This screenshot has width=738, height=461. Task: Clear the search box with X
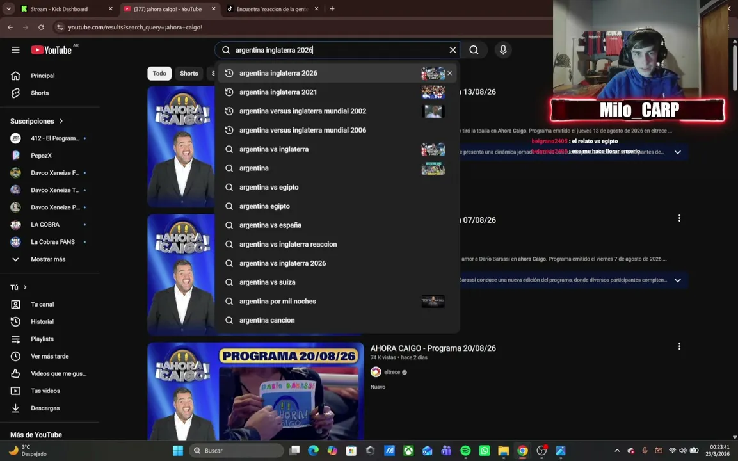(x=453, y=50)
